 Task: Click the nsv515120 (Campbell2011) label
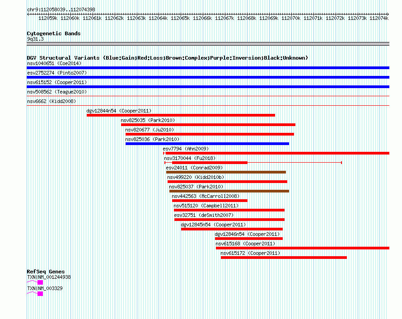206,206
